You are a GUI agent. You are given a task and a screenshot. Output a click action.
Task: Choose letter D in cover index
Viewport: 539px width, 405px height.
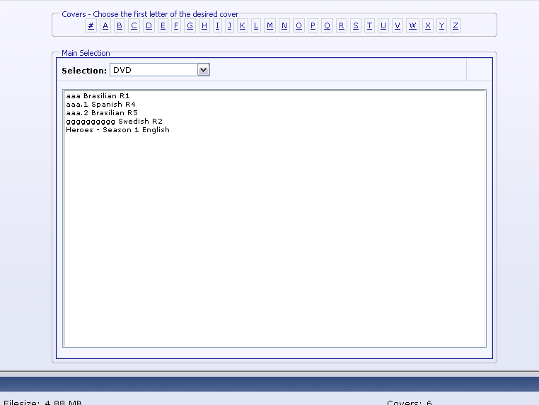(x=149, y=26)
